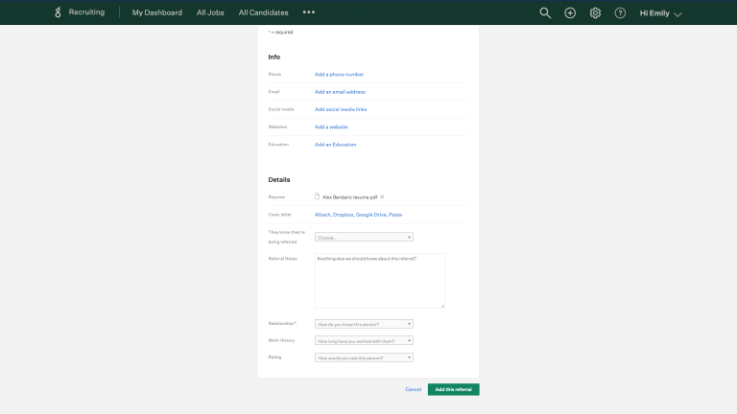Click the Greenhouse logo icon
This screenshot has height=414, width=737.
point(58,12)
